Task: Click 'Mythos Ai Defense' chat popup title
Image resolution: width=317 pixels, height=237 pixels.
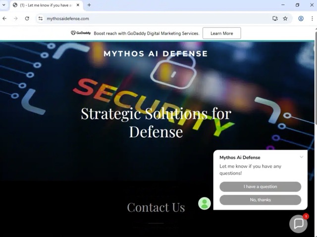Action: [x=240, y=158]
